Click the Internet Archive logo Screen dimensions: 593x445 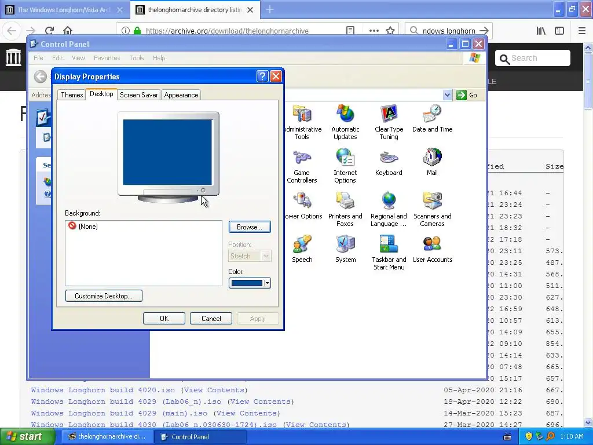click(x=14, y=57)
